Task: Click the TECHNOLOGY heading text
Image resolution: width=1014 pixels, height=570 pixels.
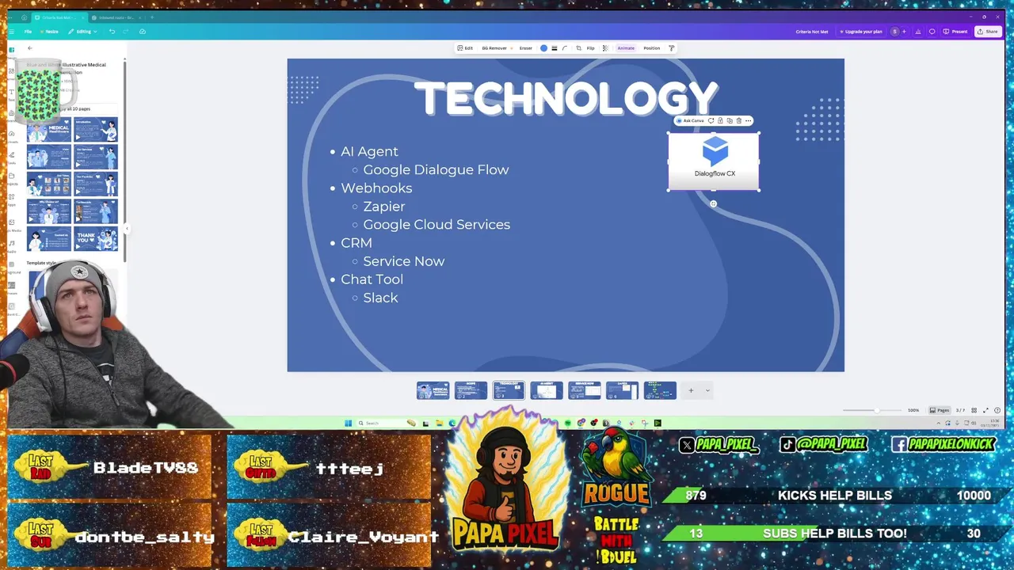Action: coord(566,99)
